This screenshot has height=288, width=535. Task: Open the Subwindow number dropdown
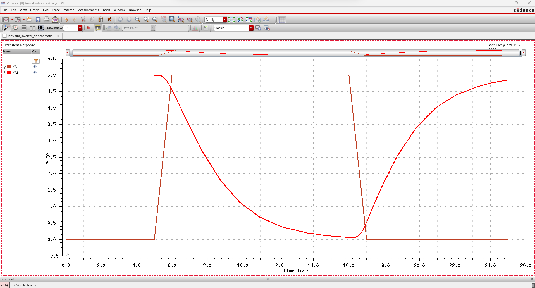[80, 28]
